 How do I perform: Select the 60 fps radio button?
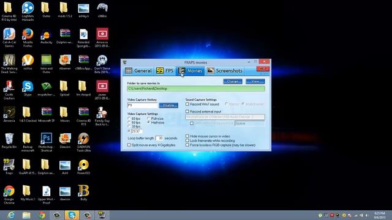tap(129, 119)
